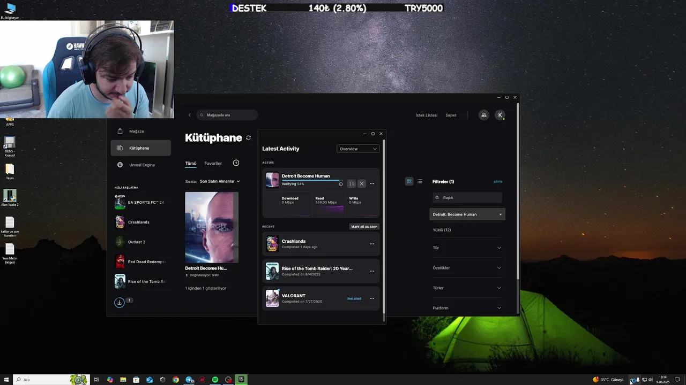Screen dimensions: 686x385
Task: Expand the Tür filter section
Action: (x=467, y=248)
